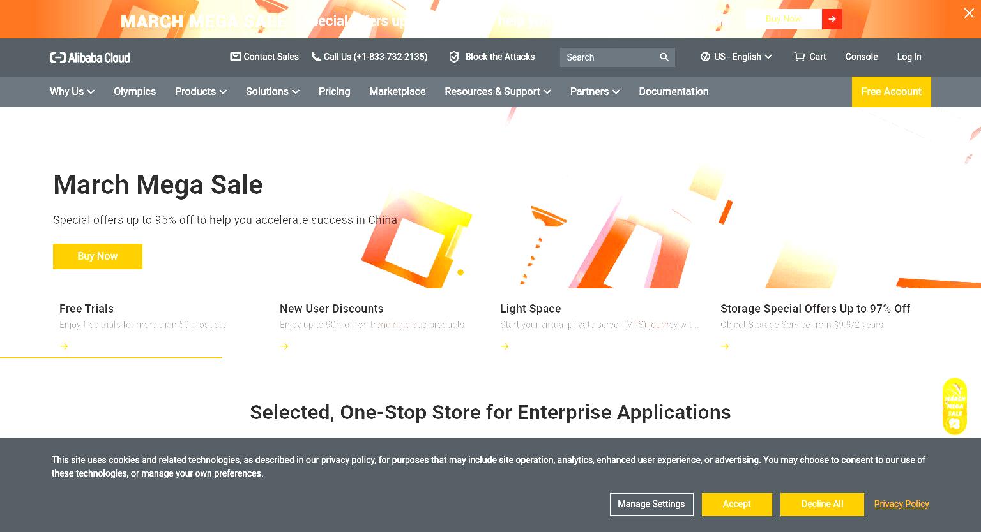Open the Documentation menu item
981x532 pixels.
[x=674, y=92]
